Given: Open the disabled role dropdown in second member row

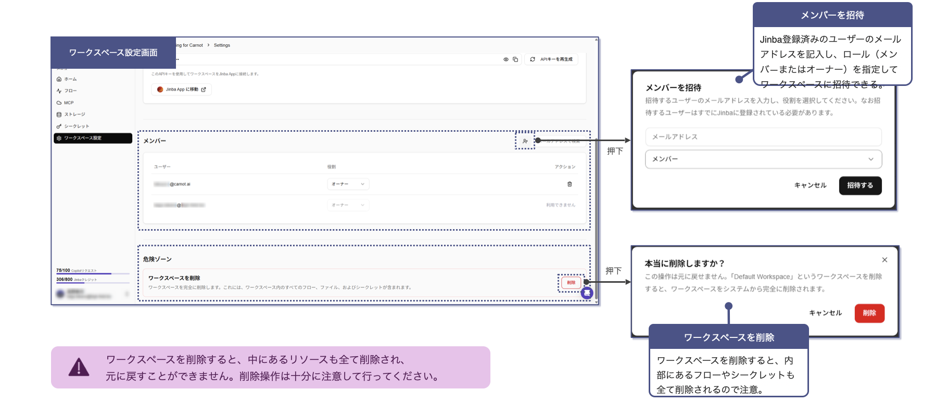Looking at the screenshot, I should point(348,205).
